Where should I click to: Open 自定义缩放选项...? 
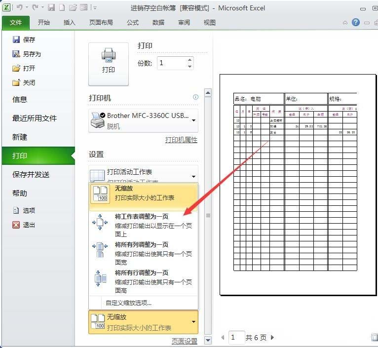point(128,303)
